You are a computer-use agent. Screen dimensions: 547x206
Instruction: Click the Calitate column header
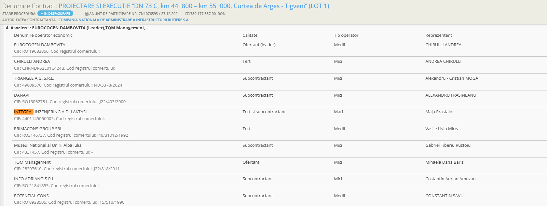pos(250,35)
